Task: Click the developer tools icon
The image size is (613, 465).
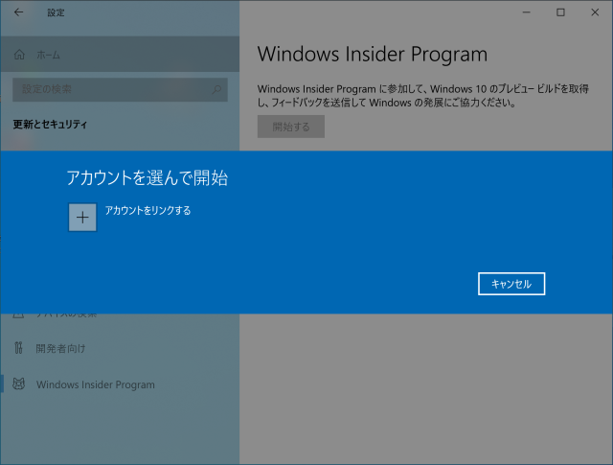Action: (18, 348)
